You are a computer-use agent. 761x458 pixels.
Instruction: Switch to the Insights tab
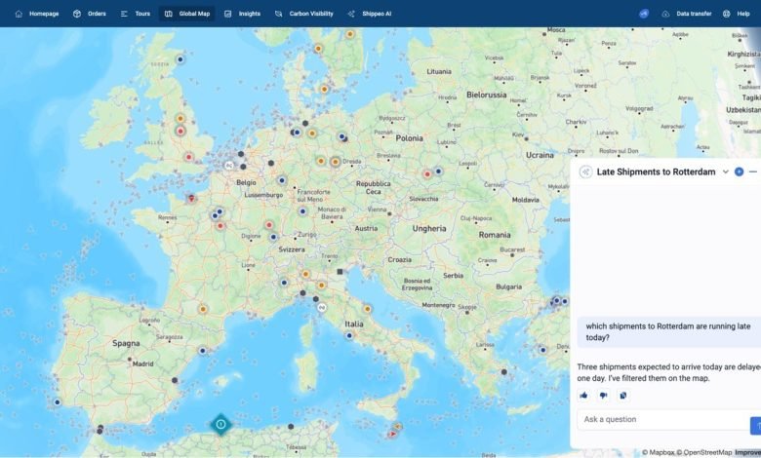coord(242,14)
